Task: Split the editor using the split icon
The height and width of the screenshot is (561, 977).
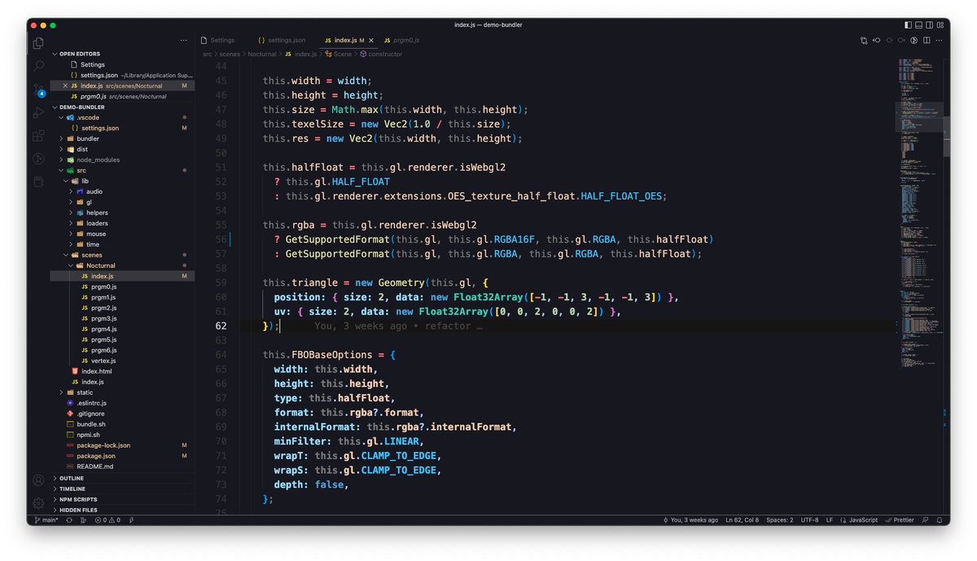Action: click(927, 40)
